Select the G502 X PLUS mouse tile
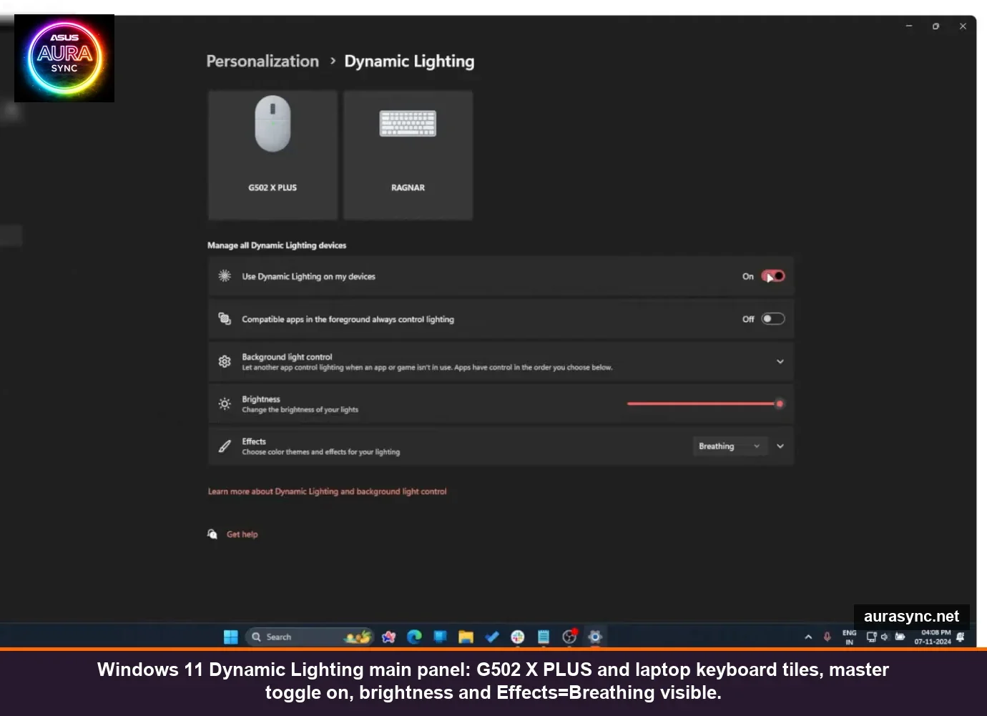The height and width of the screenshot is (716, 987). pos(272,154)
